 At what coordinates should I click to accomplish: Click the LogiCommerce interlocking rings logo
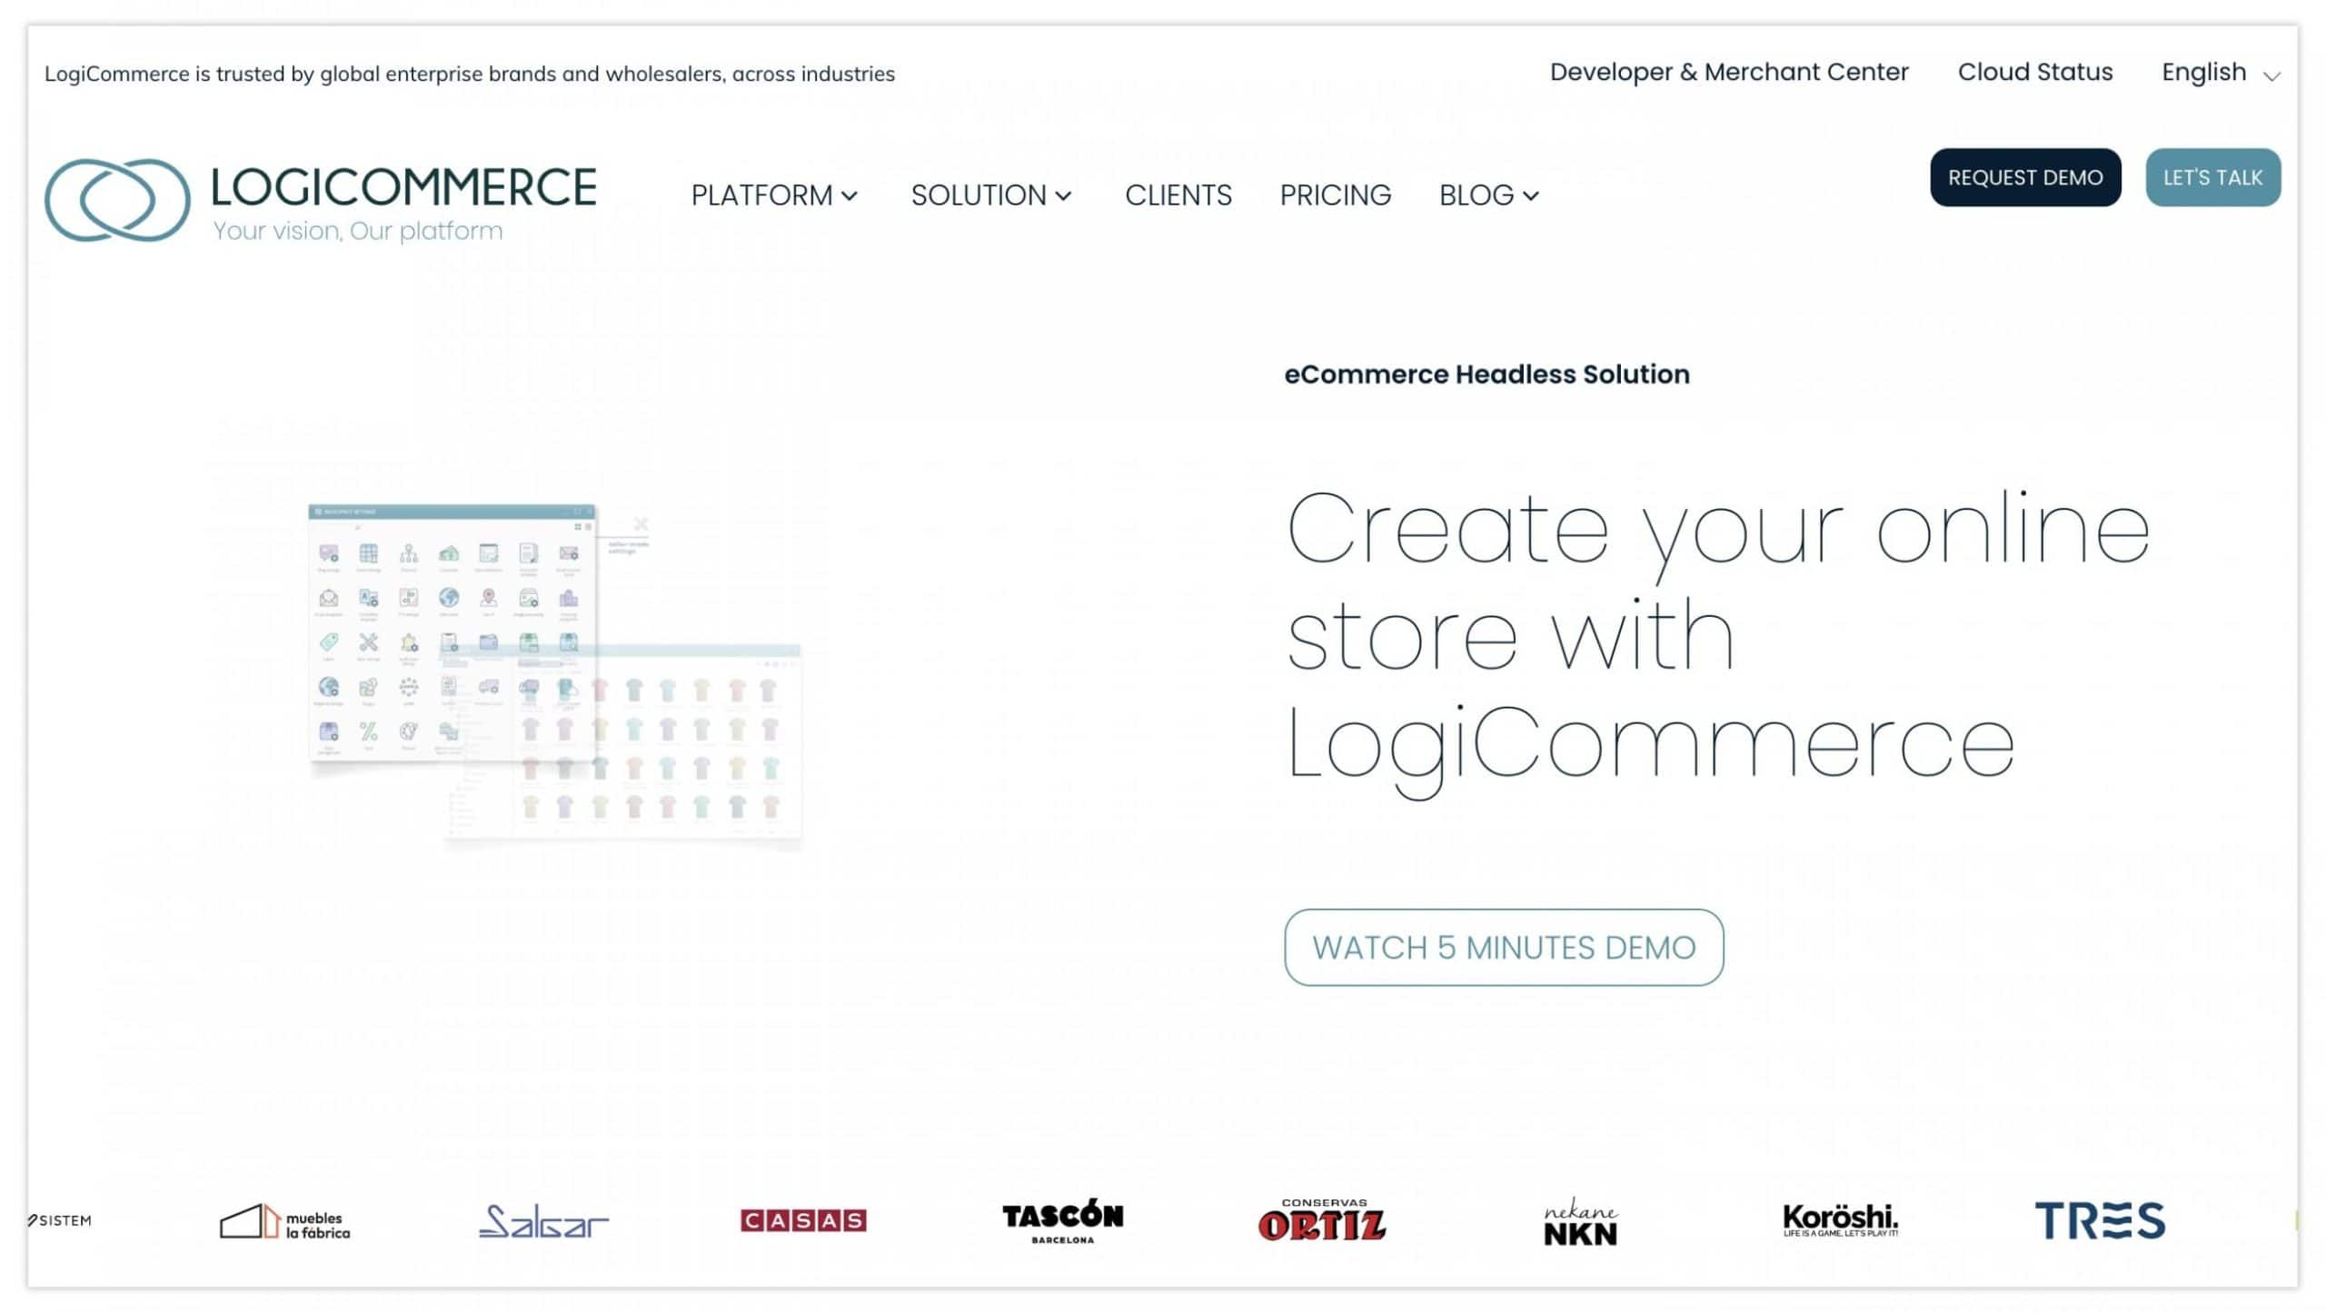(116, 200)
